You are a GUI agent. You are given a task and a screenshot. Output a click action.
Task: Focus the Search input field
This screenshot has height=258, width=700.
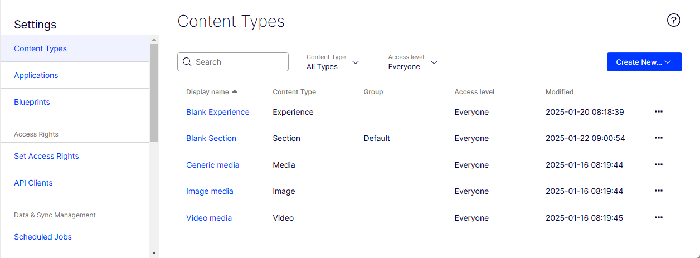pos(233,62)
